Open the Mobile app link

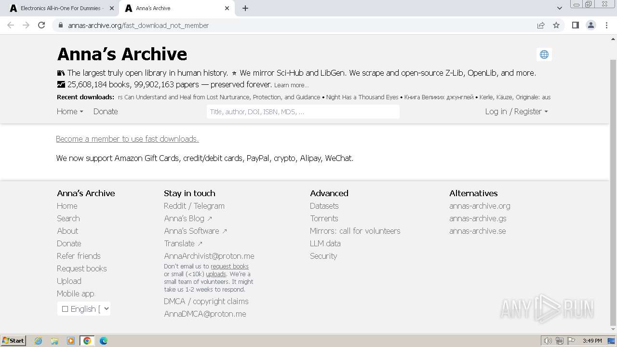[x=75, y=294]
